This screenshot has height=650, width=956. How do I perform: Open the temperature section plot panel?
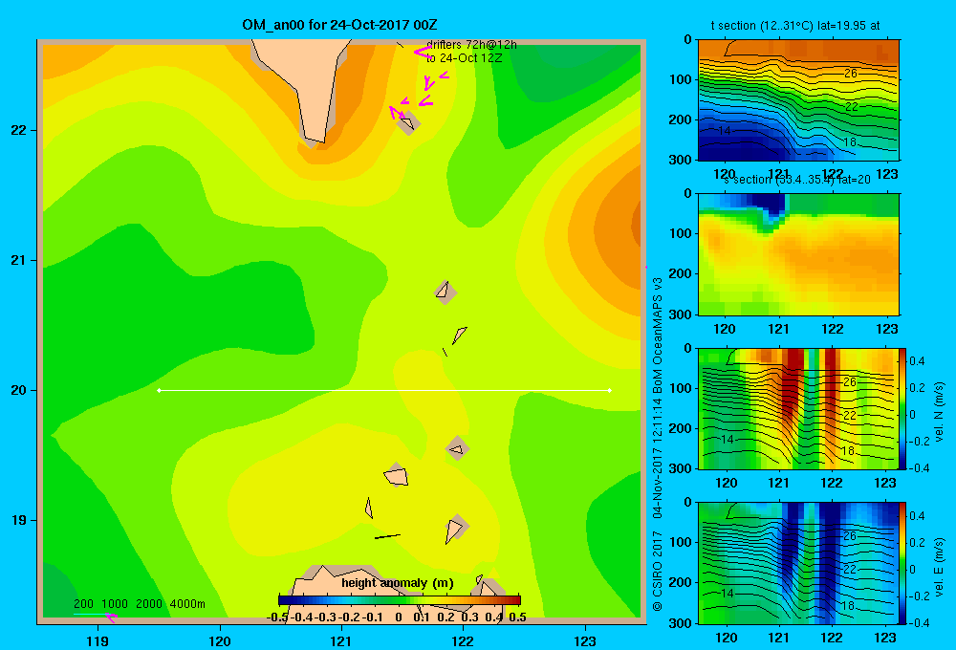click(x=798, y=100)
